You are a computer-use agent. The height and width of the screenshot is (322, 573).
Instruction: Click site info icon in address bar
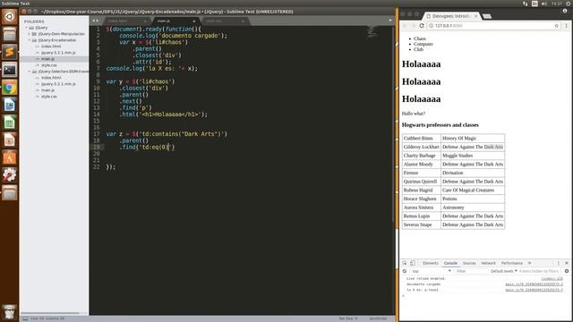[431, 26]
